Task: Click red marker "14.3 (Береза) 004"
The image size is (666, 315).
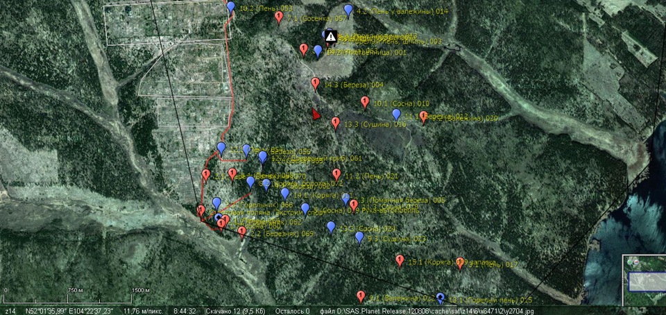Action: 316,83
